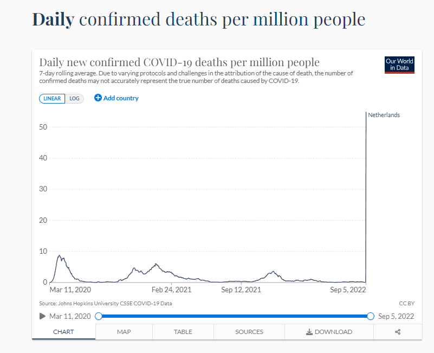The image size is (434, 353).
Task: Click the timeline start handle
Action: pos(99,316)
